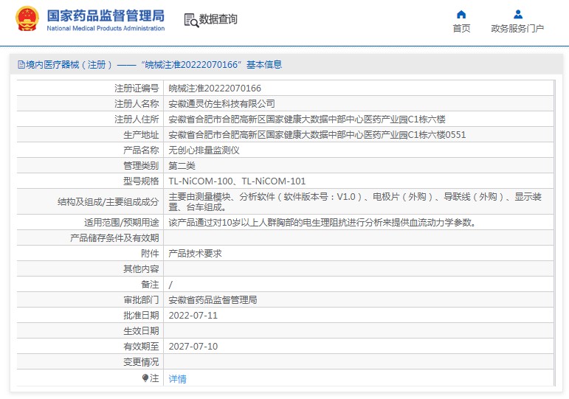Viewport: 569px width, 399px height.
Task: Click product name 无创心排量监测仪
Action: click(204, 150)
